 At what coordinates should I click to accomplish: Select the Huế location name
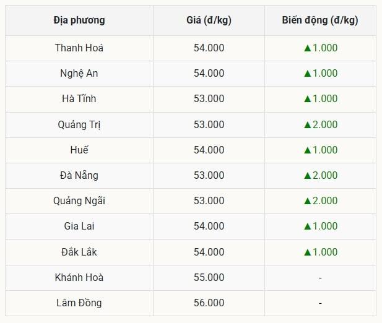[79, 150]
